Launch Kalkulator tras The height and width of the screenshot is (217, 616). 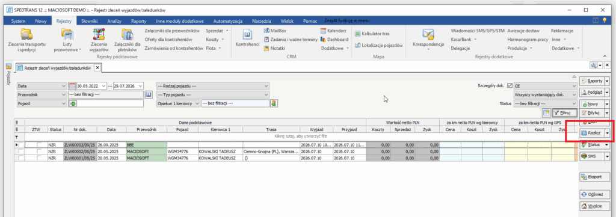(372, 34)
